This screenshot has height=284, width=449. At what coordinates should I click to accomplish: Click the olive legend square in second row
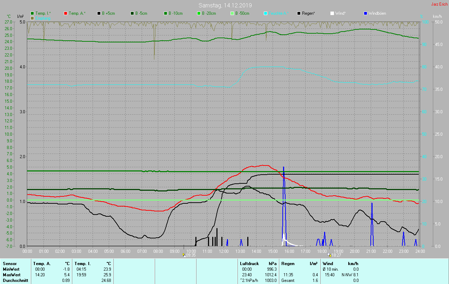(x=32, y=18)
